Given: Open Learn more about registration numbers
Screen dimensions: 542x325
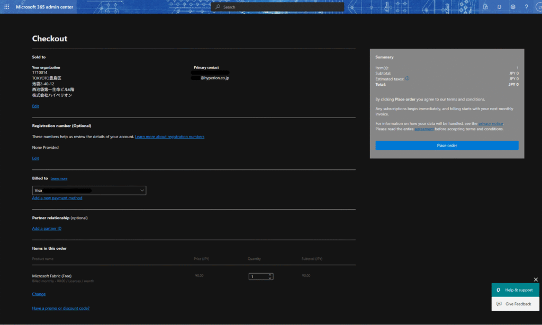Looking at the screenshot, I should pyautogui.click(x=169, y=137).
